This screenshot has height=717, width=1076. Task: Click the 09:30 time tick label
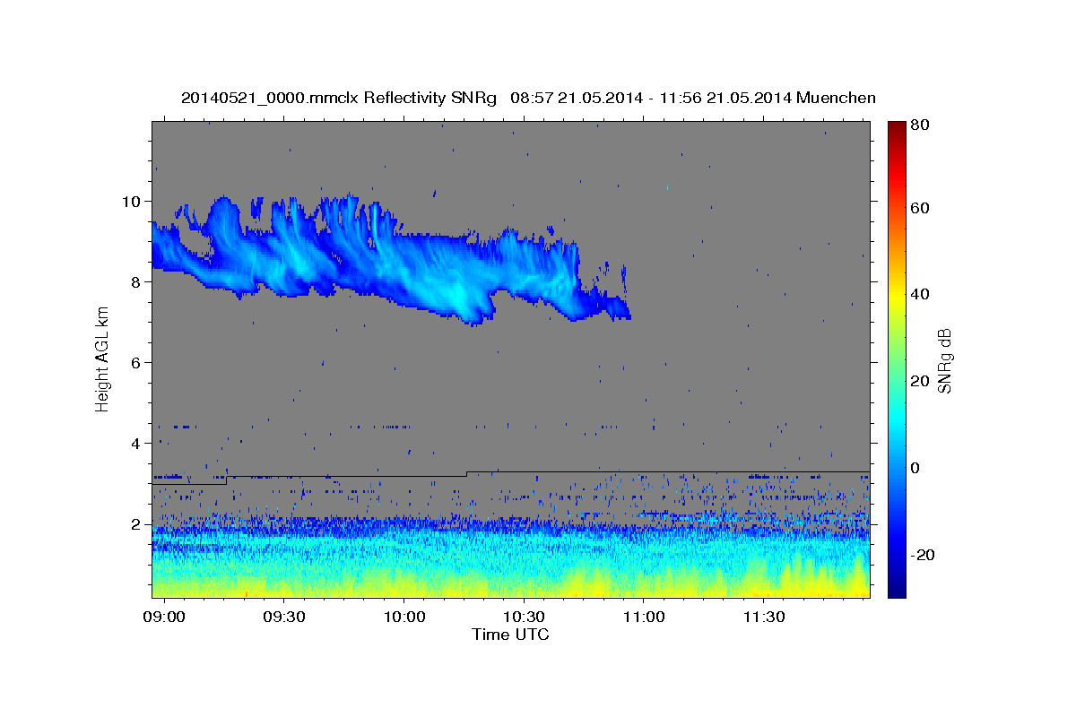click(284, 618)
